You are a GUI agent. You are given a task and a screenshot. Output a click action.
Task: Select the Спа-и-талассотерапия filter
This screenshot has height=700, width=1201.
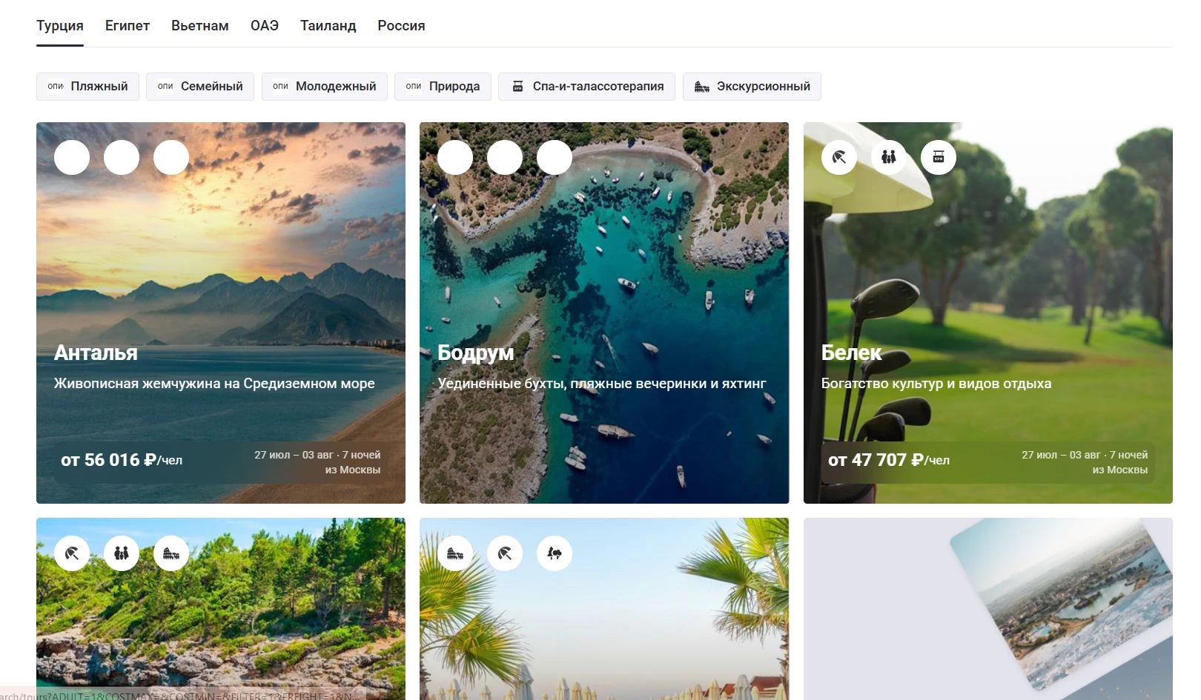click(x=586, y=87)
